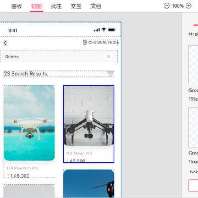Viewport: 198px width, 198px height.
Task: Select the DJI Phantom Pro title text
Action: 23,168
